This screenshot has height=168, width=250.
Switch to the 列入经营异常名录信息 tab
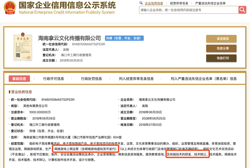click(x=136, y=79)
